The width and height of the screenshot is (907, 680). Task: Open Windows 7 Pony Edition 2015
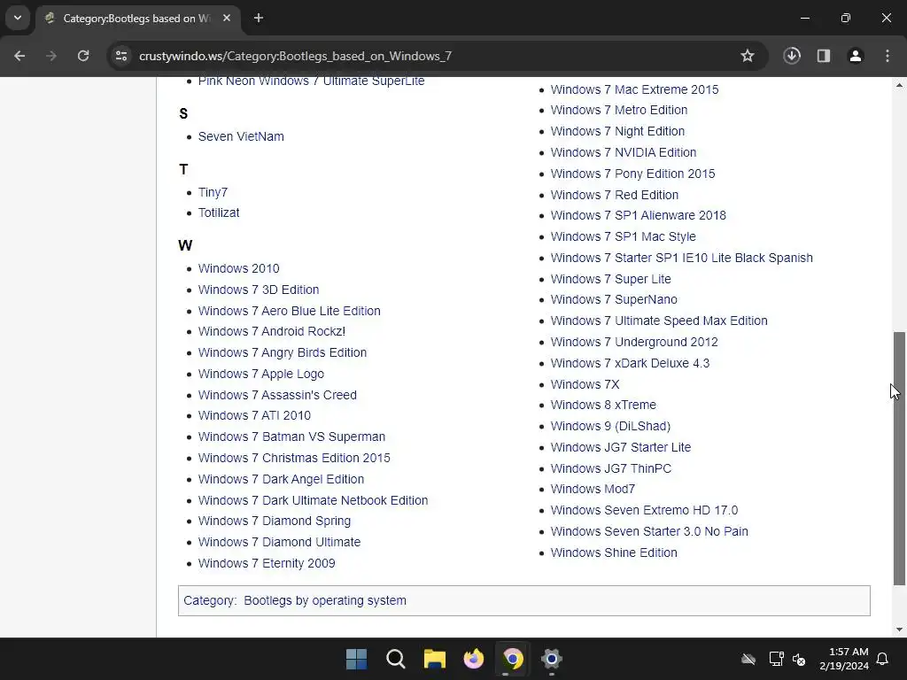coord(632,174)
